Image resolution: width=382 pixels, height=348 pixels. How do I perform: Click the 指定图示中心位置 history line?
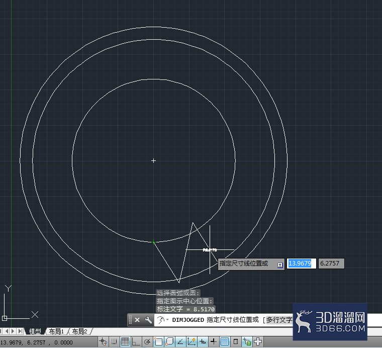click(184, 301)
